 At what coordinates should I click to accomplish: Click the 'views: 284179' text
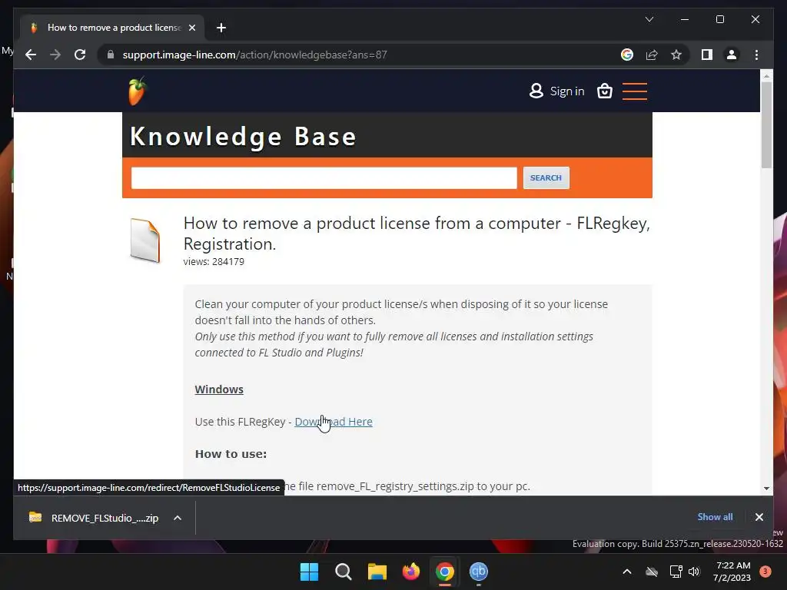pos(214,261)
